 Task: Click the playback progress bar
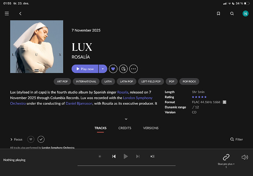click(x=126, y=165)
